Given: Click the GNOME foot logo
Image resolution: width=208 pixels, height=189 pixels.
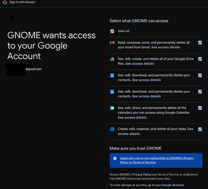Looking at the screenshot, I should pyautogui.click(x=12, y=19).
